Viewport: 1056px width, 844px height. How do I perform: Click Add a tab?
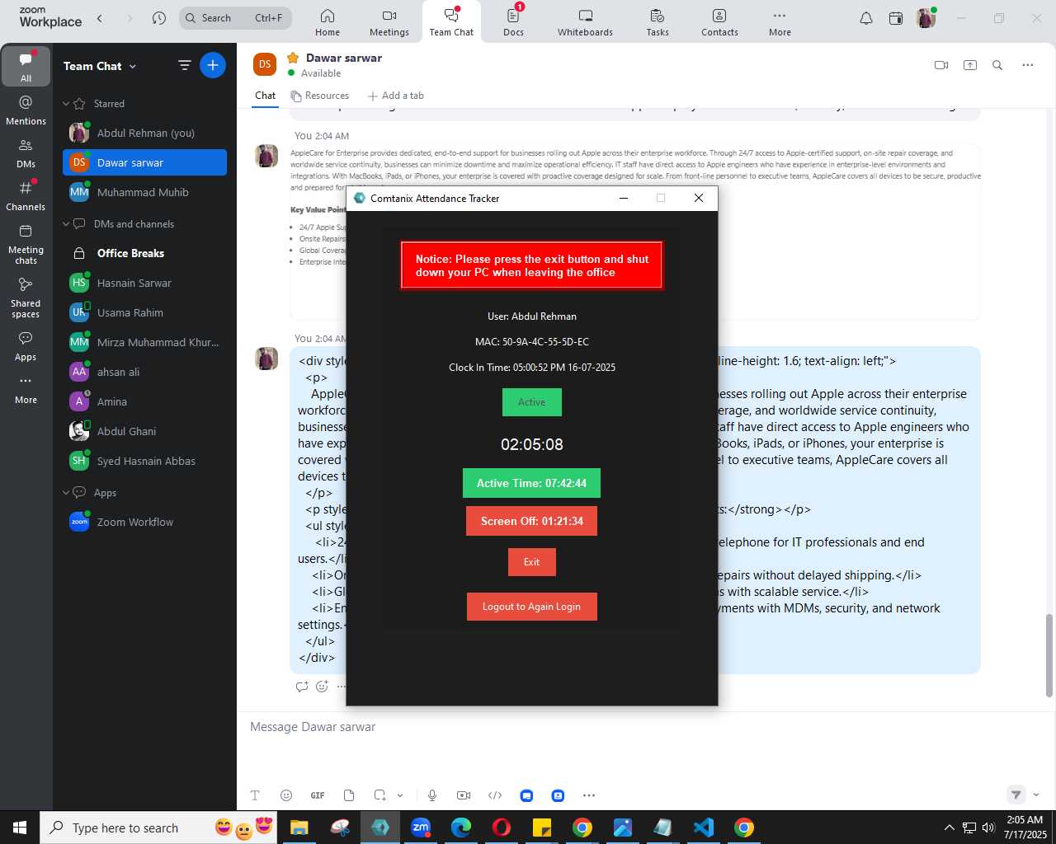click(396, 96)
